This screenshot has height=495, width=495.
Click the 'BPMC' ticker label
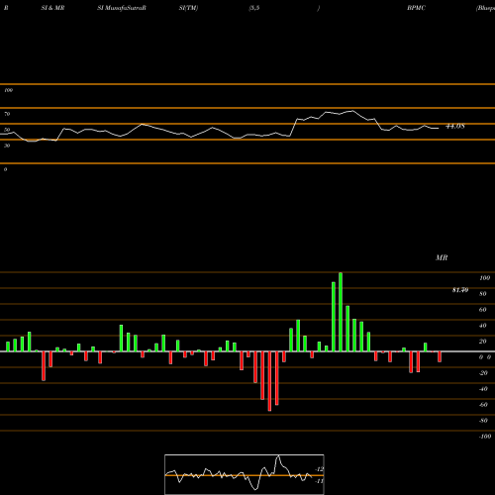point(416,8)
